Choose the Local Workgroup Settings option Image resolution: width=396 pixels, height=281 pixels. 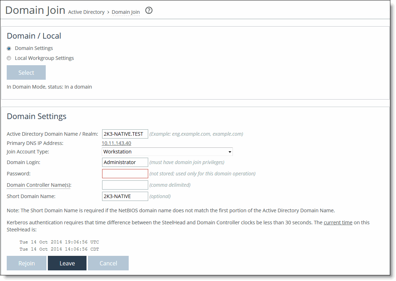[9, 58]
